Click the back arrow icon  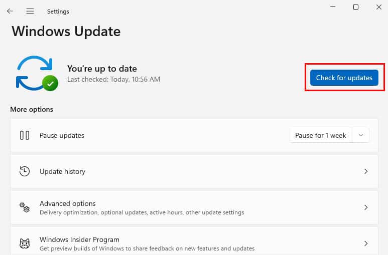point(10,11)
